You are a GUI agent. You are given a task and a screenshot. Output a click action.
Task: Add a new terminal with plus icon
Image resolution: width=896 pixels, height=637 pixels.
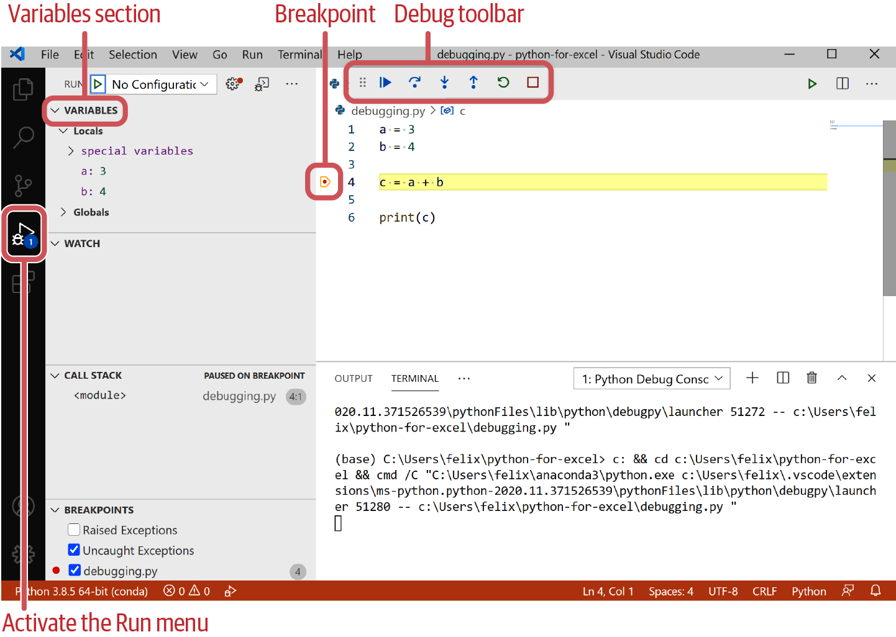pos(752,378)
